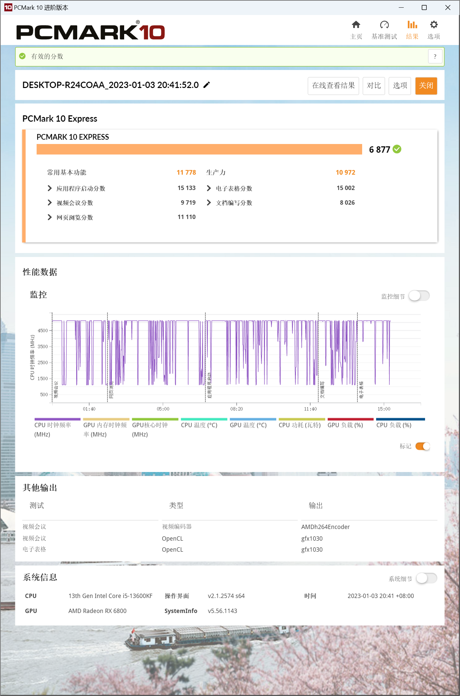Expand 网页浏览分数 row
This screenshot has height=696, width=460.
(x=50, y=217)
